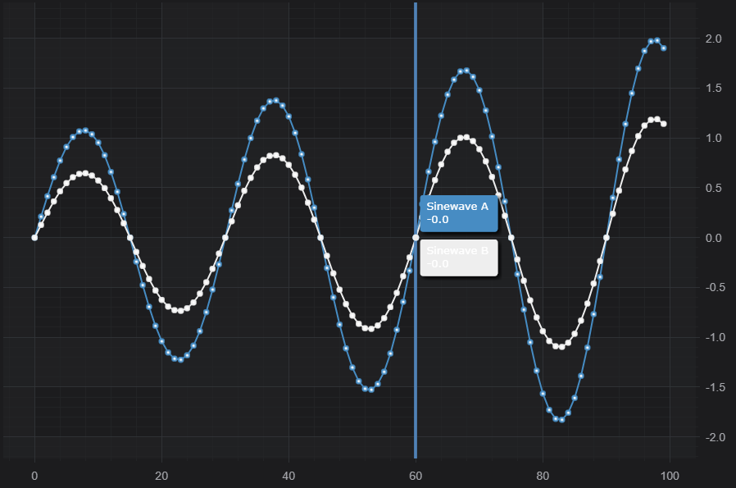Click the Sinewave A tooltip label
Screen dimensions: 736x488
[458, 213]
